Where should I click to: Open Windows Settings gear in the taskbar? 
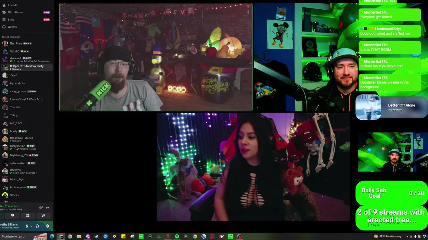pyautogui.click(x=114, y=236)
